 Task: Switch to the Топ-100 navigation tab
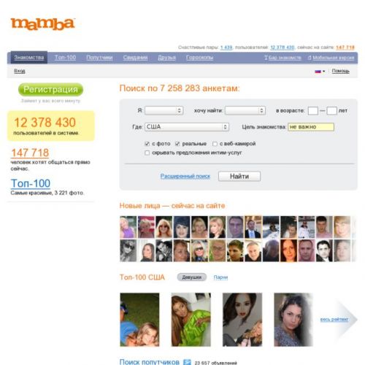(65, 58)
